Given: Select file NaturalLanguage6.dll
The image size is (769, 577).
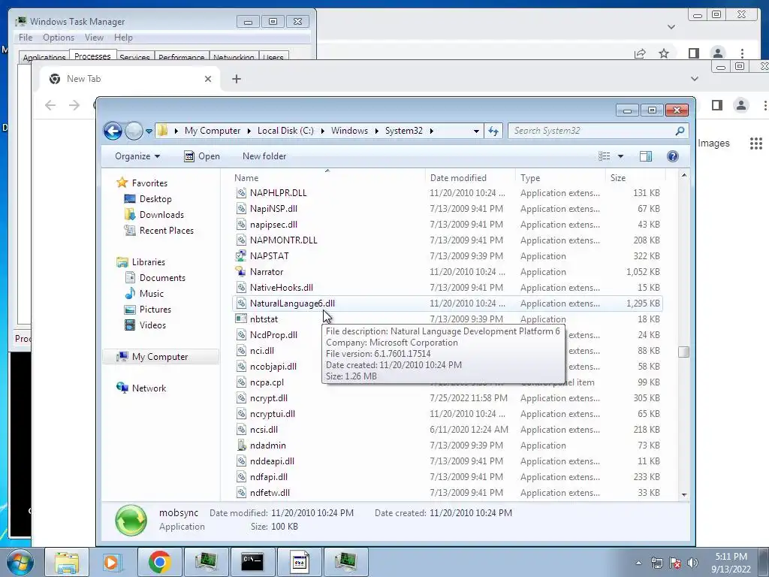Looking at the screenshot, I should click(x=292, y=304).
